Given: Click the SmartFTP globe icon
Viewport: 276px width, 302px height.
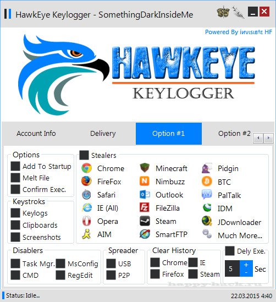Looking at the screenshot, I should 145,234.
